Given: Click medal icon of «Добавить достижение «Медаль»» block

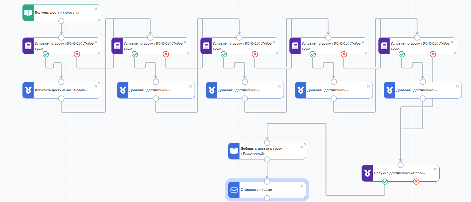Looking at the screenshot, I should [28, 90].
